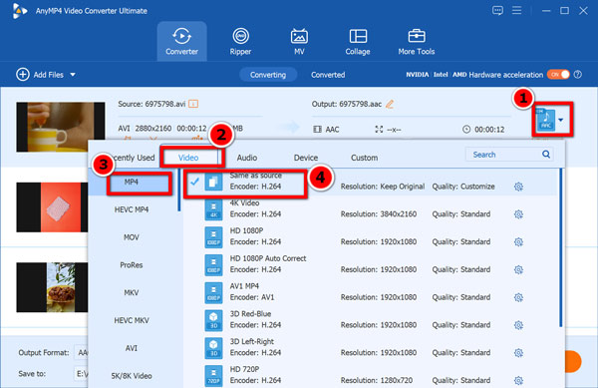Choose MKV in format list

point(132,292)
